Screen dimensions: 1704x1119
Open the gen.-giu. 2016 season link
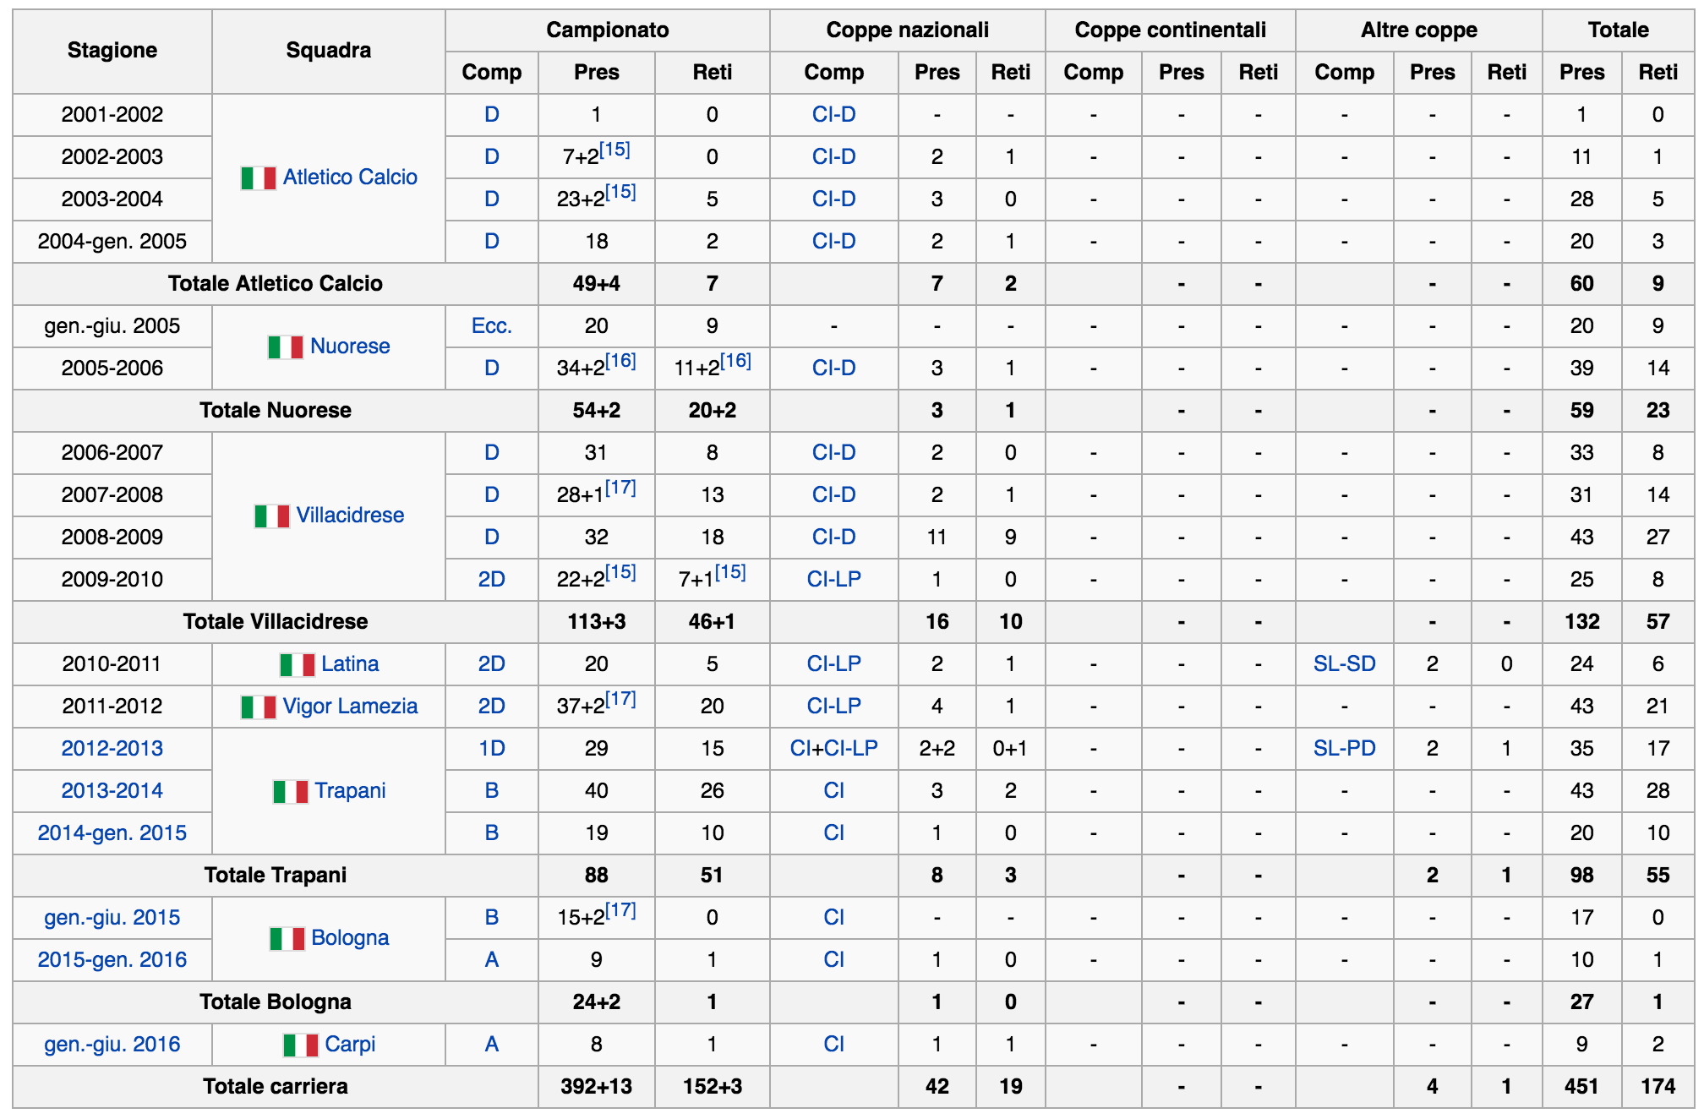[112, 1045]
